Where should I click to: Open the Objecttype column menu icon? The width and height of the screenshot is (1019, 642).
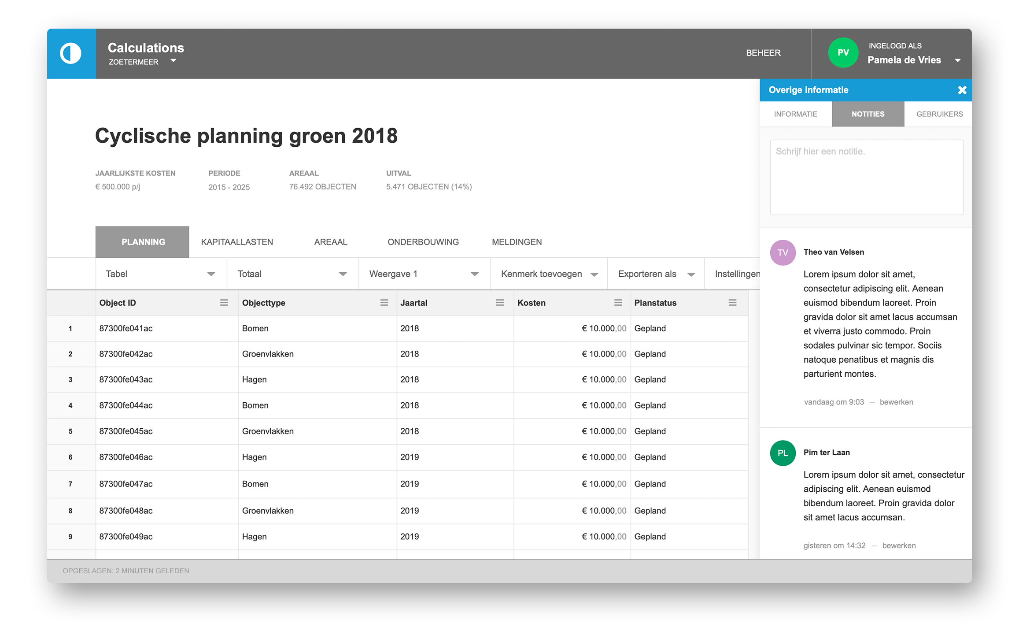click(x=384, y=303)
